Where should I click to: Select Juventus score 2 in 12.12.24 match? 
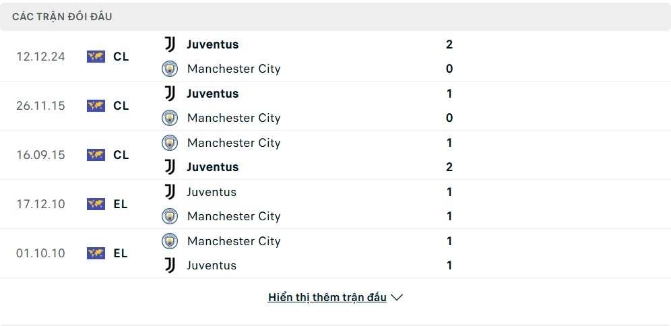[449, 44]
